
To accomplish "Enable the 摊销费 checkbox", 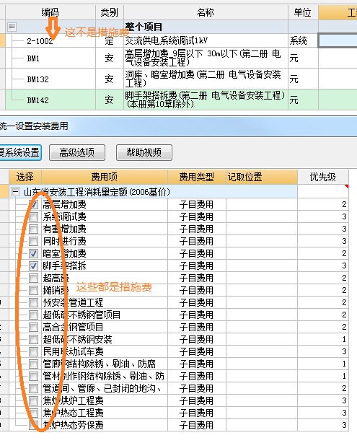I will click(34, 290).
